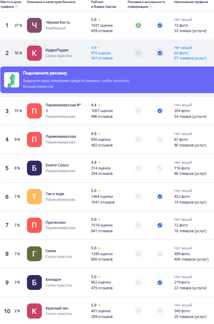Viewport: 214px width, 324px height.
Task: Click the help icon beside Место и доля трафика
Action: pos(17,7)
